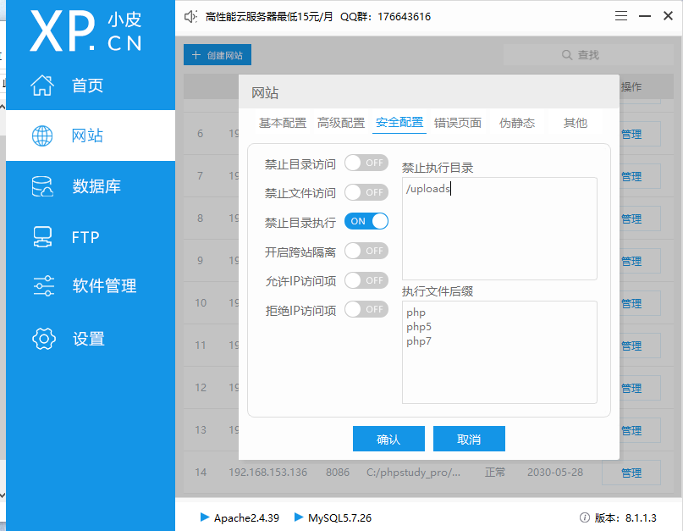Click 192.168.153.136 in row 14
The height and width of the screenshot is (531, 683).
[x=268, y=473]
